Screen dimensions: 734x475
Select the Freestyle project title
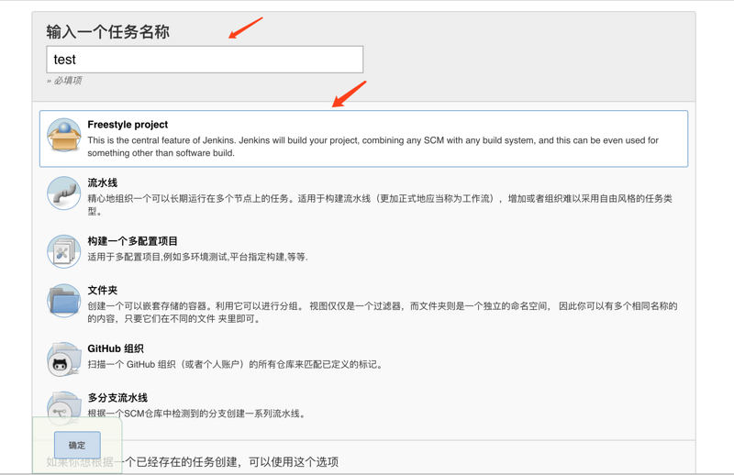[128, 125]
